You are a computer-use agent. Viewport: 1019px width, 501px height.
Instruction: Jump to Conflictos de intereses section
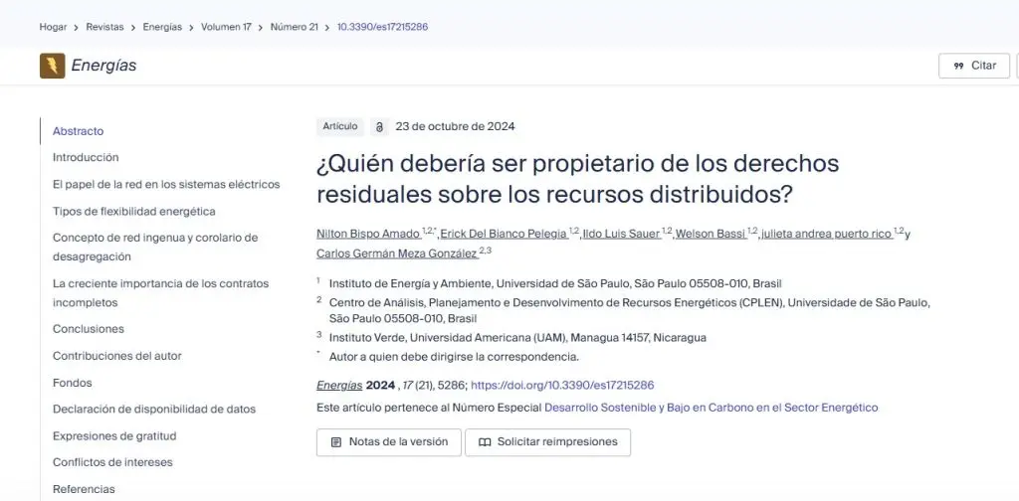(x=113, y=462)
